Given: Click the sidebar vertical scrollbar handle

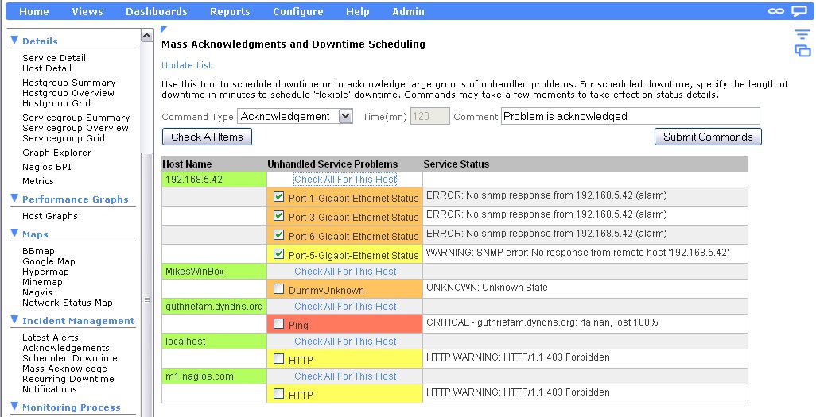Looking at the screenshot, I should pos(147,300).
